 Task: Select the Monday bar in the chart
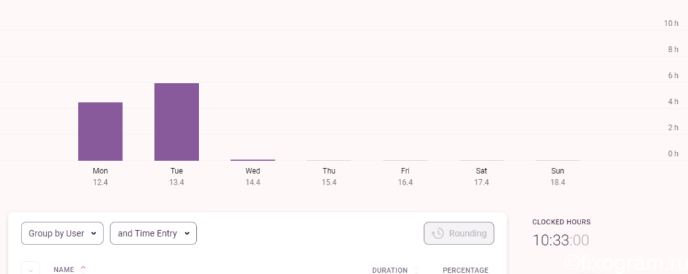click(101, 132)
